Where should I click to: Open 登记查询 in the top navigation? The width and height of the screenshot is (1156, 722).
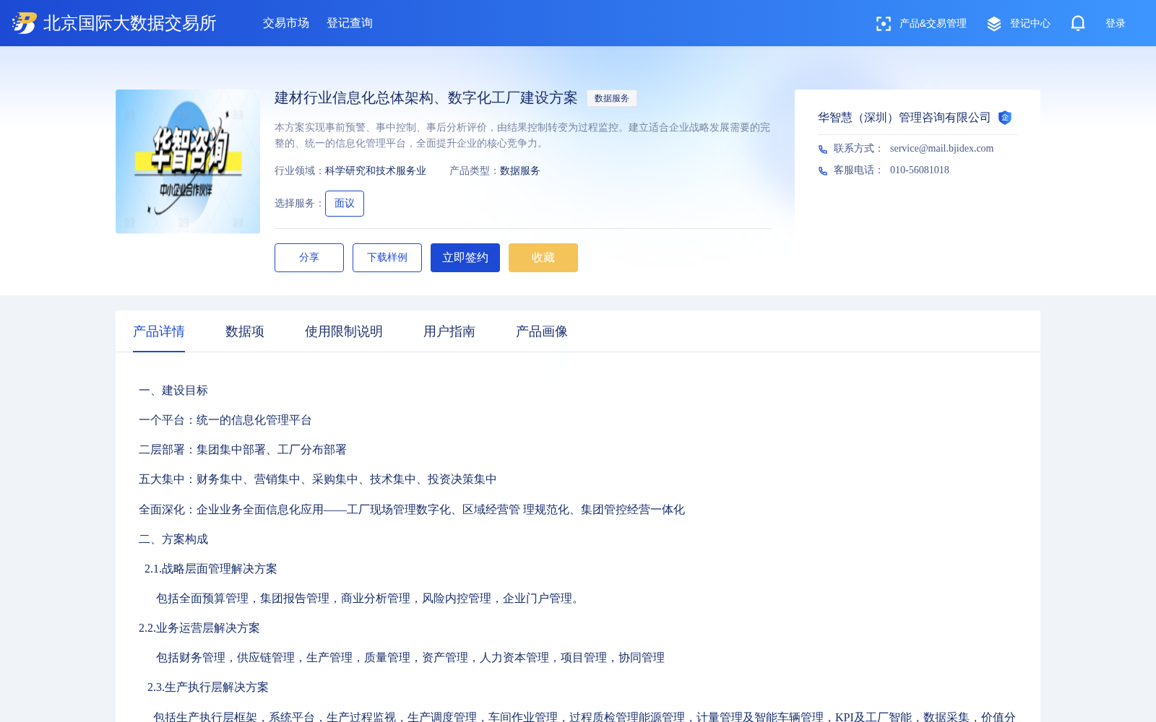[350, 23]
